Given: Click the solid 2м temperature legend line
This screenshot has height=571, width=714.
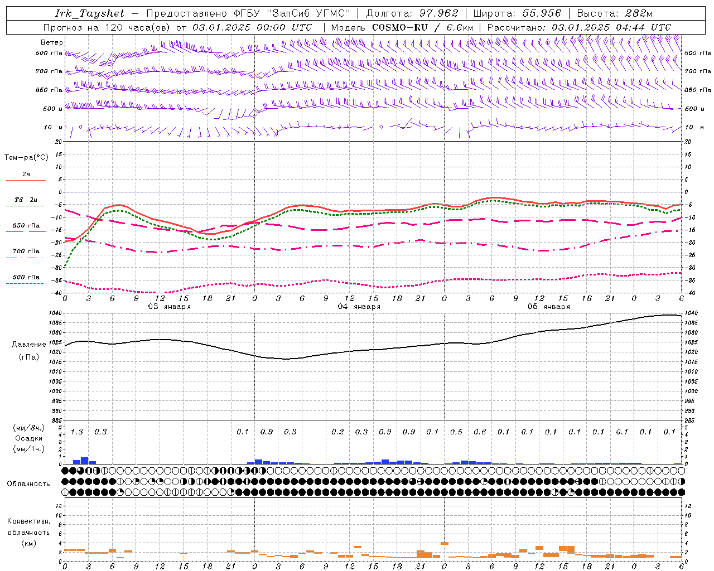Looking at the screenshot, I should tap(26, 180).
